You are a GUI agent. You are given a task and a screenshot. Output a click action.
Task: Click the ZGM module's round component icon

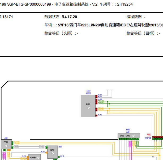click(x=6, y=146)
